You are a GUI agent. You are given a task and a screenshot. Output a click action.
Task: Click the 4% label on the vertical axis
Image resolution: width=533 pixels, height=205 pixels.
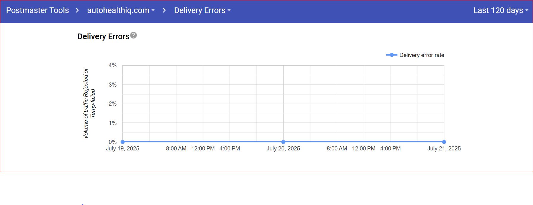(x=113, y=66)
